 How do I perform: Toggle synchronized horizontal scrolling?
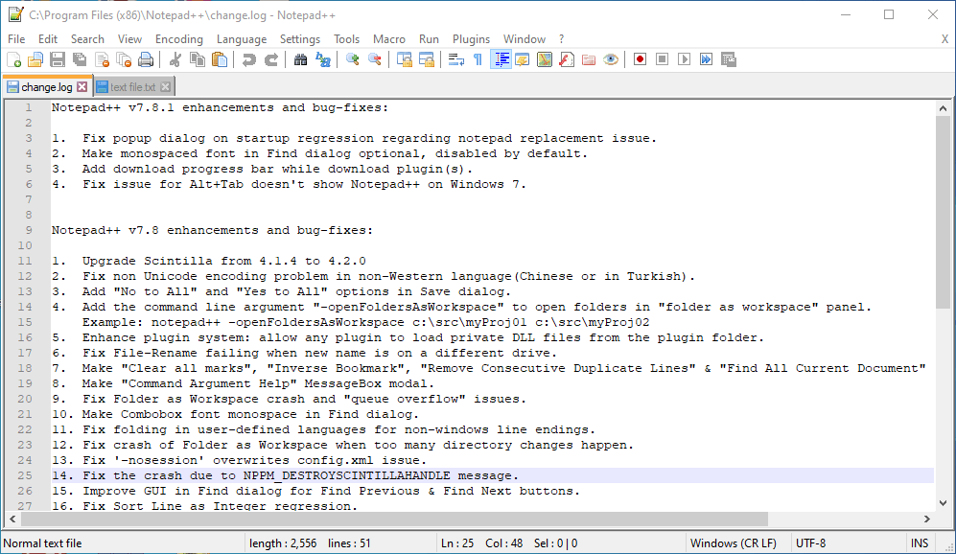(x=426, y=59)
